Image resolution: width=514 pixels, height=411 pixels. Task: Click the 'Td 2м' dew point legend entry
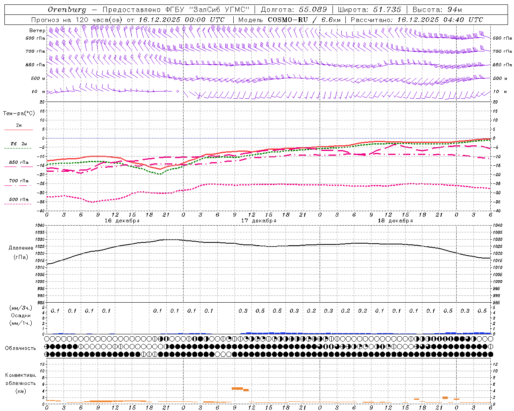click(x=19, y=144)
